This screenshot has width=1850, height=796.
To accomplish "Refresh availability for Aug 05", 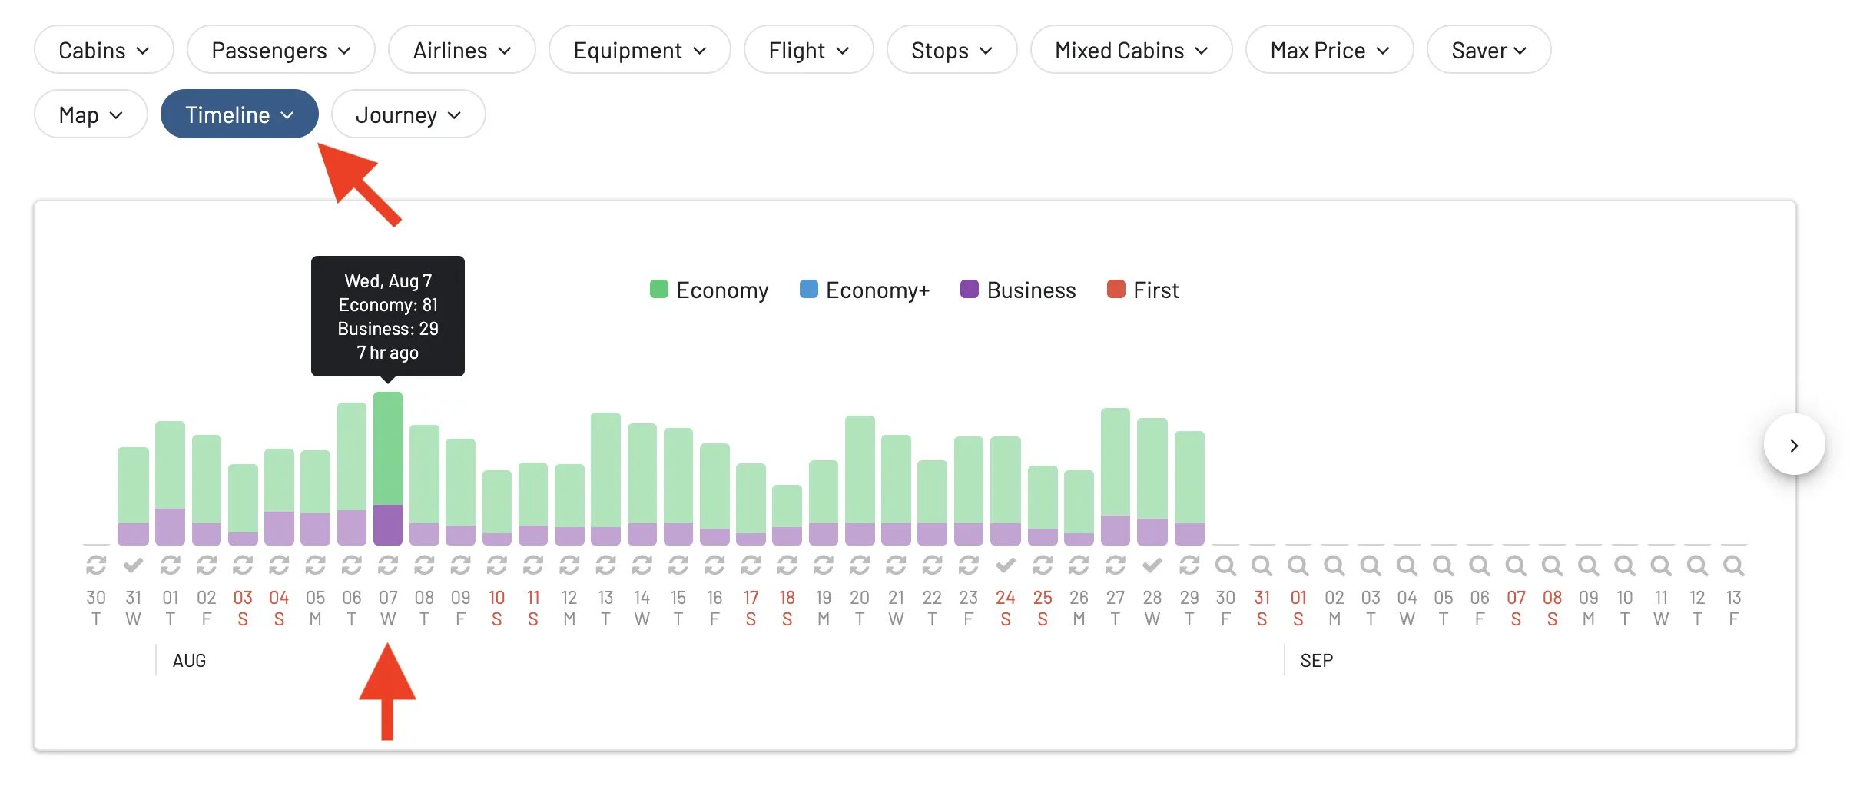I will (315, 565).
